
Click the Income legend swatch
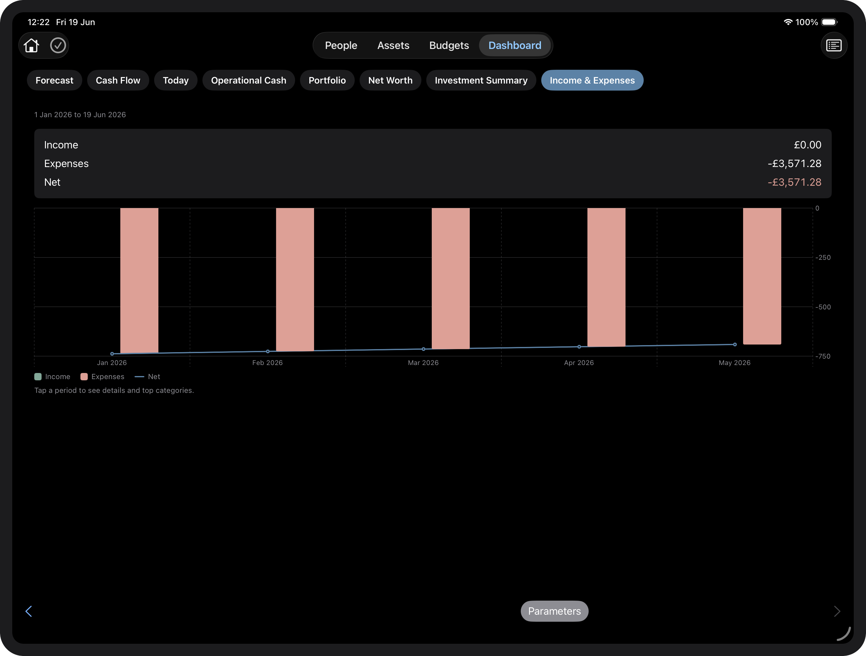(38, 376)
